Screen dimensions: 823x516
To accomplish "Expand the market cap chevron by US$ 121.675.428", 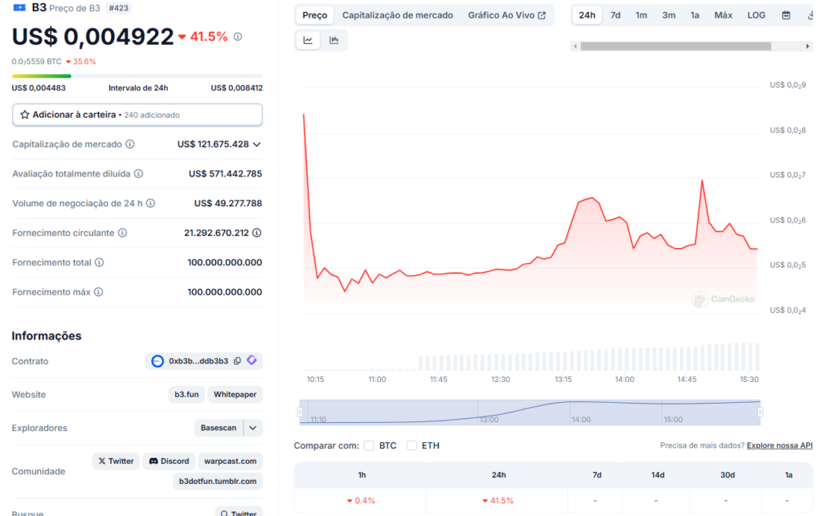I will pos(256,144).
